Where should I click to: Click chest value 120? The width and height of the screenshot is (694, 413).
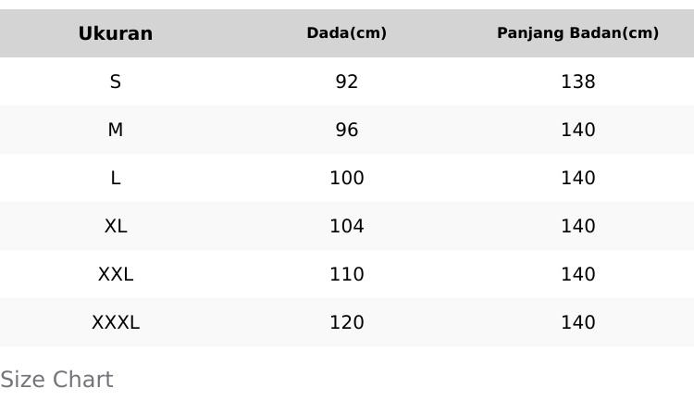(347, 322)
